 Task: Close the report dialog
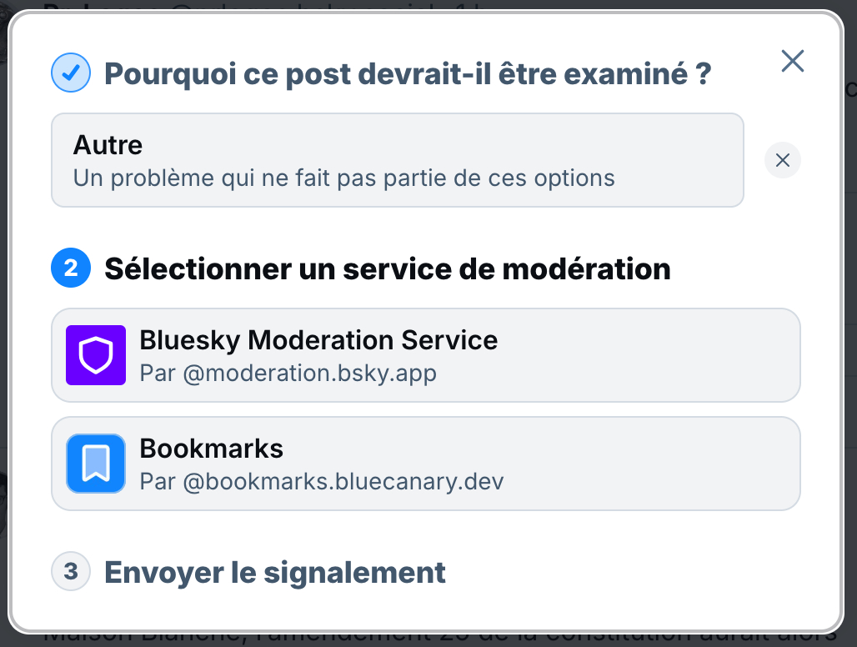[x=792, y=61]
